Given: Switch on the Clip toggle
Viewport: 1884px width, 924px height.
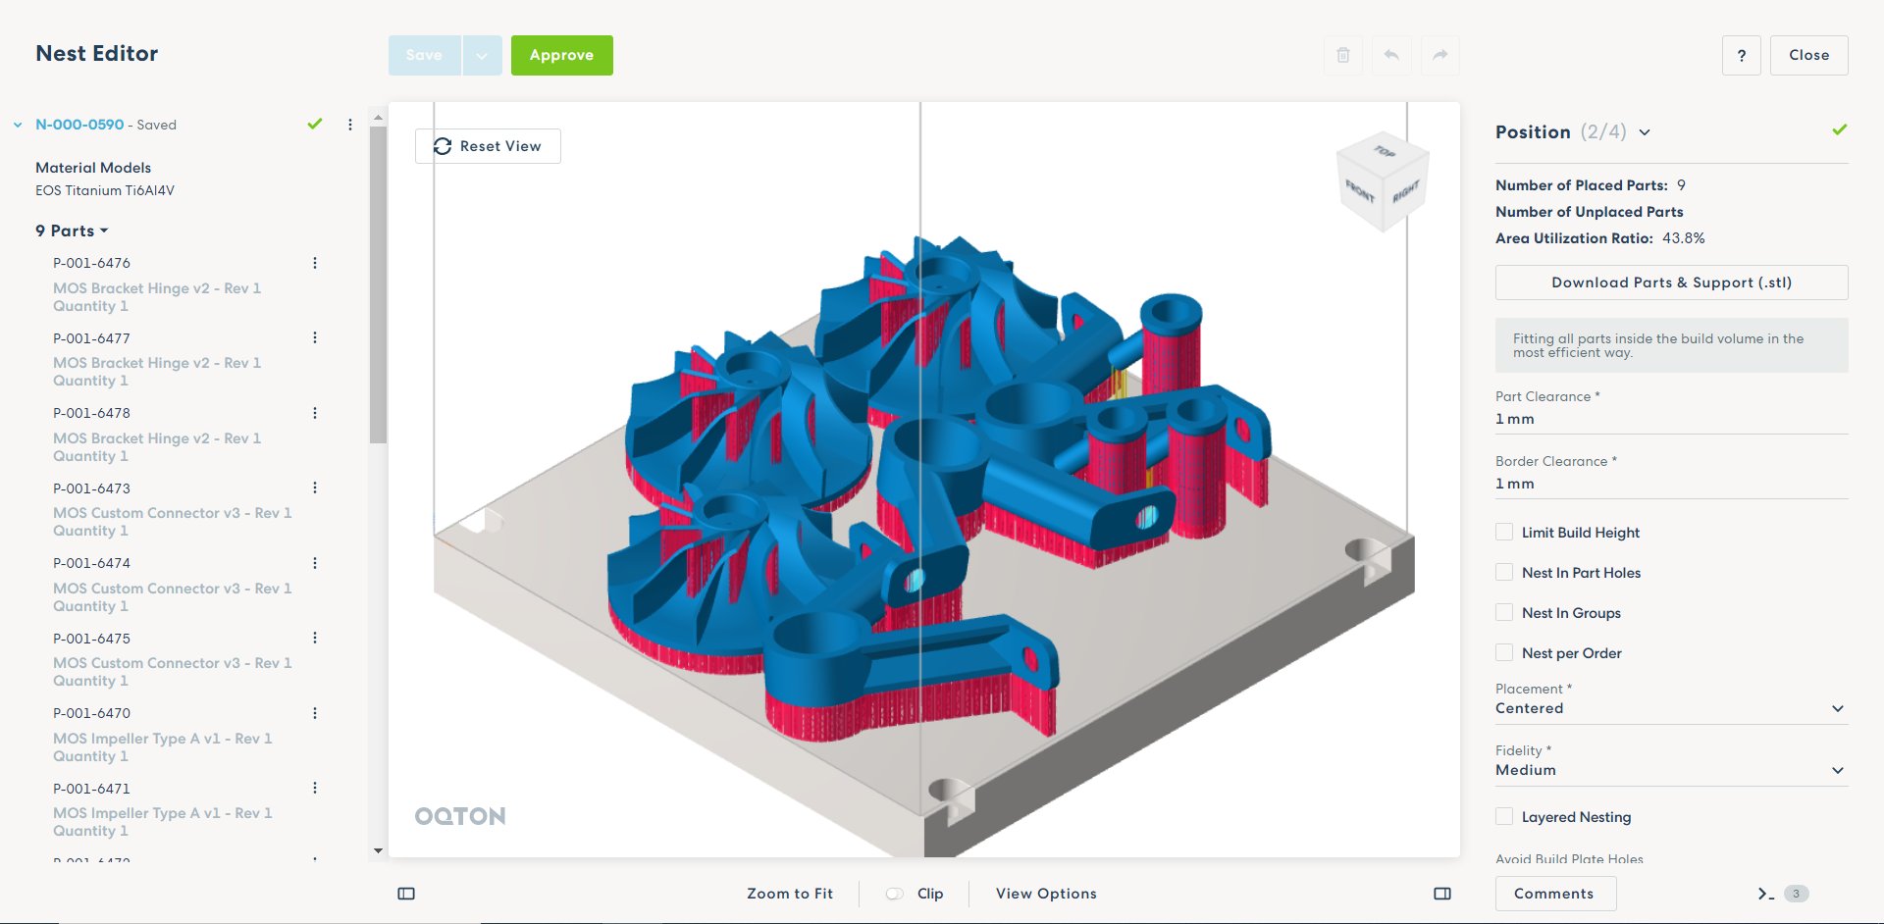Looking at the screenshot, I should 895,894.
